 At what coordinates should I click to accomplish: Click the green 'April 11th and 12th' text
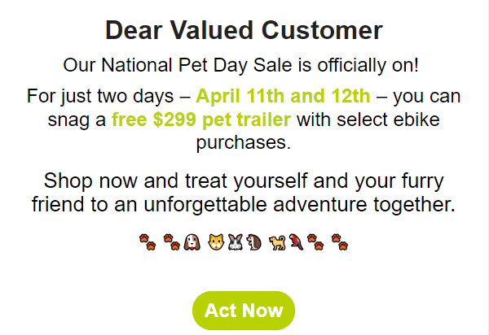pos(283,96)
